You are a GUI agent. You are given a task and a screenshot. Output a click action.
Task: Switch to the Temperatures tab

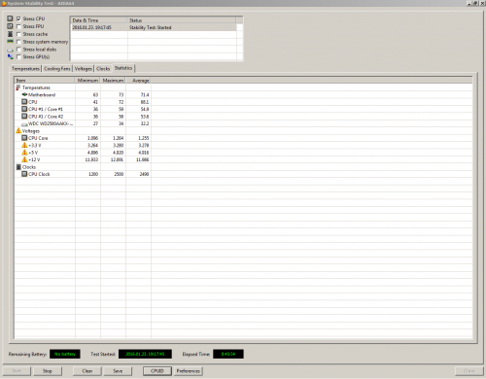[25, 69]
